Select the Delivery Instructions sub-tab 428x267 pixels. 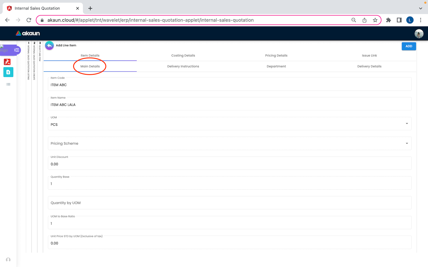183,66
